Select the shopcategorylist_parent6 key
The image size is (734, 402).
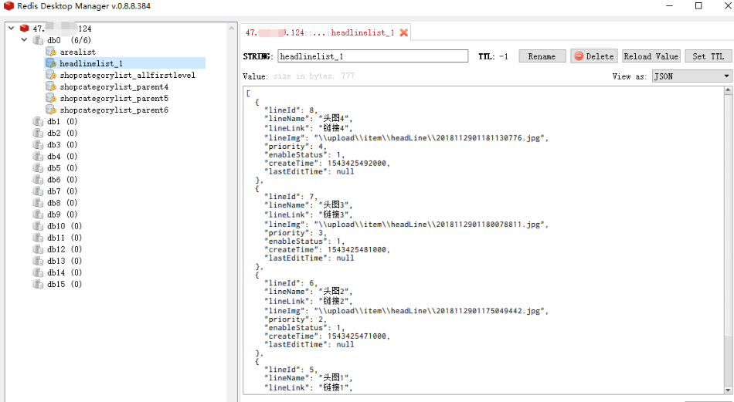[x=114, y=110]
